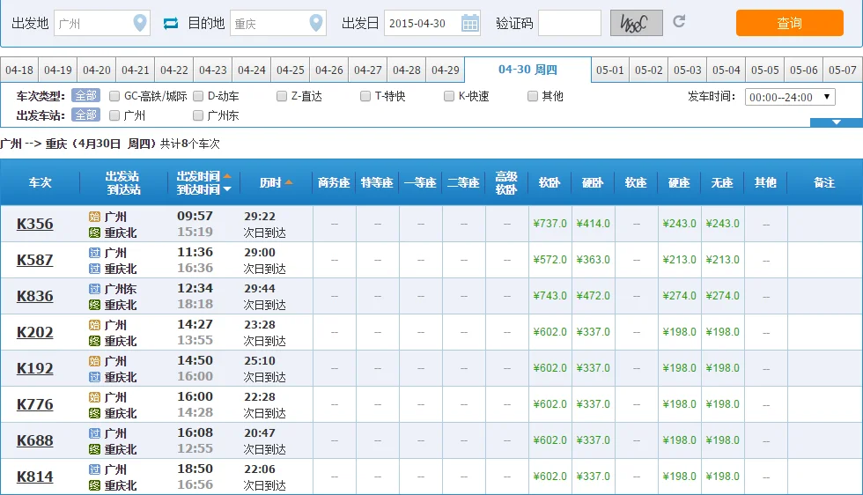Viewport: 863px width, 495px height.
Task: Click K688 pass-through icon beside 广州
Action: (x=95, y=434)
